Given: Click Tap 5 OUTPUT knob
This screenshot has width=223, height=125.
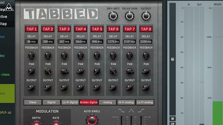Looking at the screenshot, I should (x=97, y=88).
